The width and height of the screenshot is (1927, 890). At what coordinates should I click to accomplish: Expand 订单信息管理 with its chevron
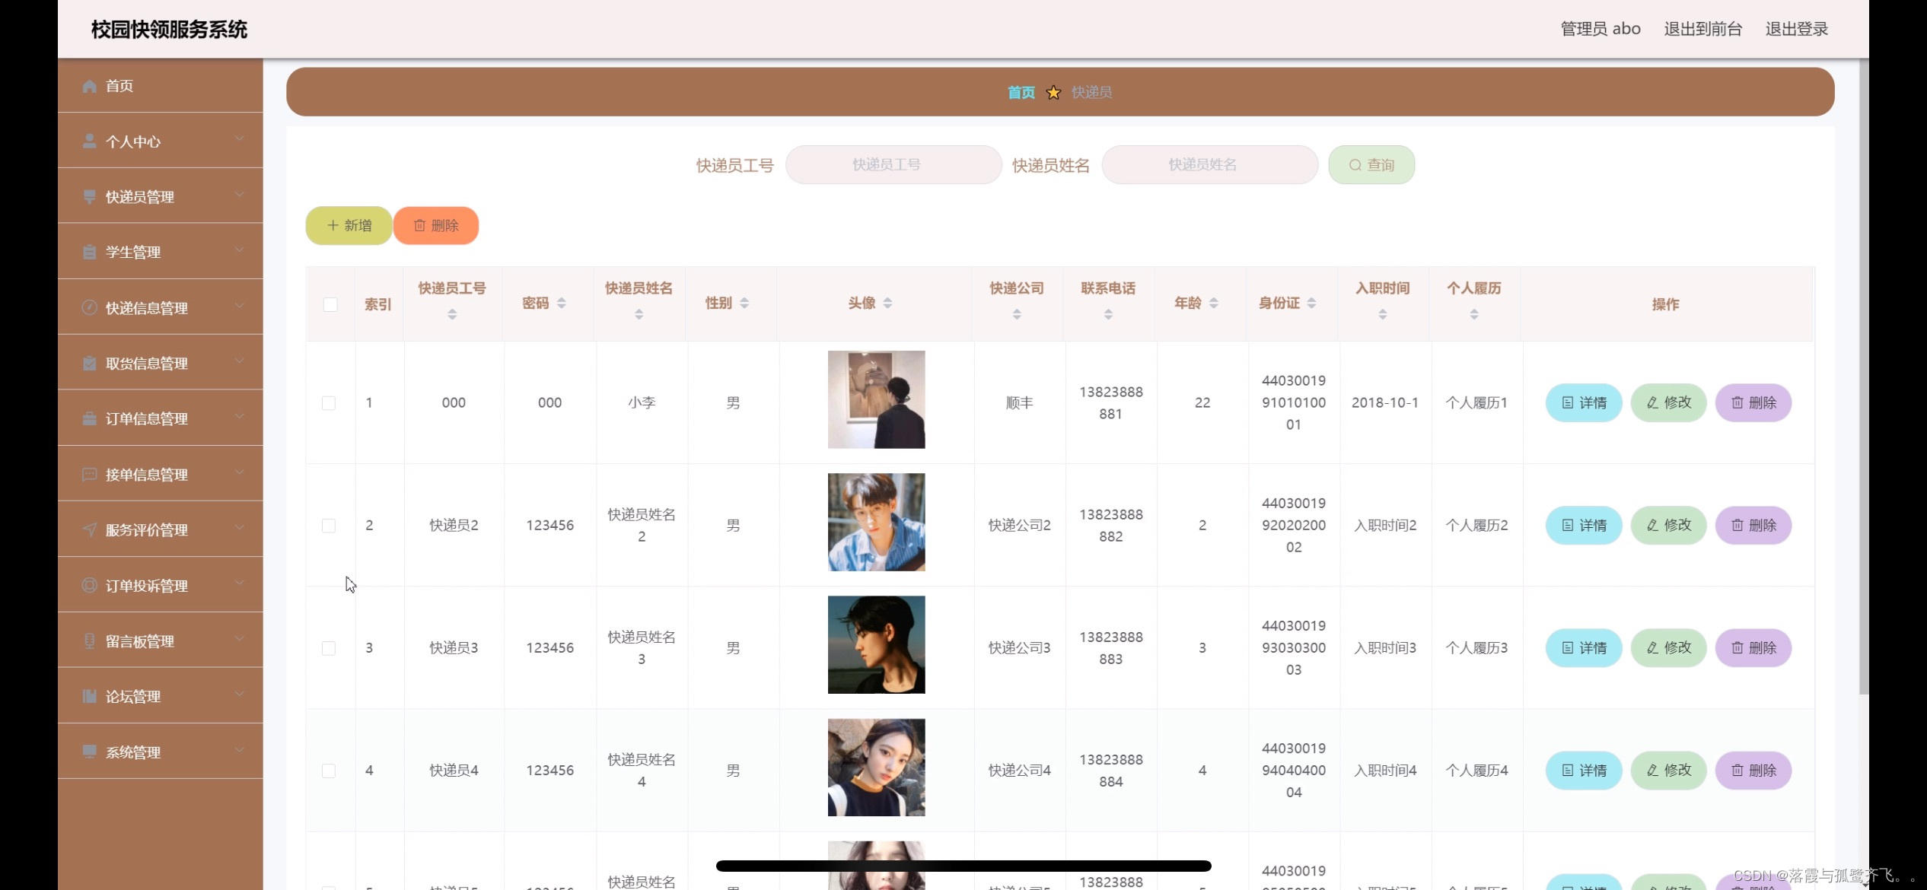pos(240,416)
